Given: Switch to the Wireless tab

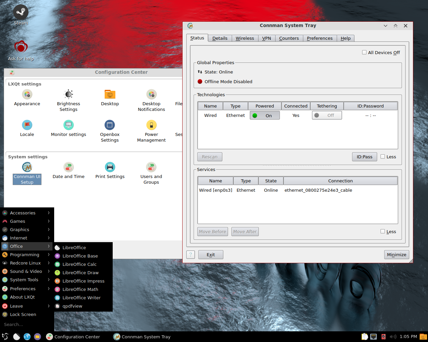Looking at the screenshot, I should [x=245, y=38].
